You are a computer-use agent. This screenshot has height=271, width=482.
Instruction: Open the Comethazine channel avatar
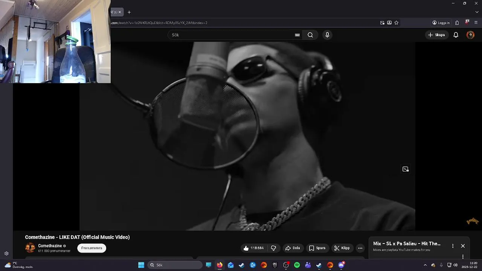tap(30, 248)
